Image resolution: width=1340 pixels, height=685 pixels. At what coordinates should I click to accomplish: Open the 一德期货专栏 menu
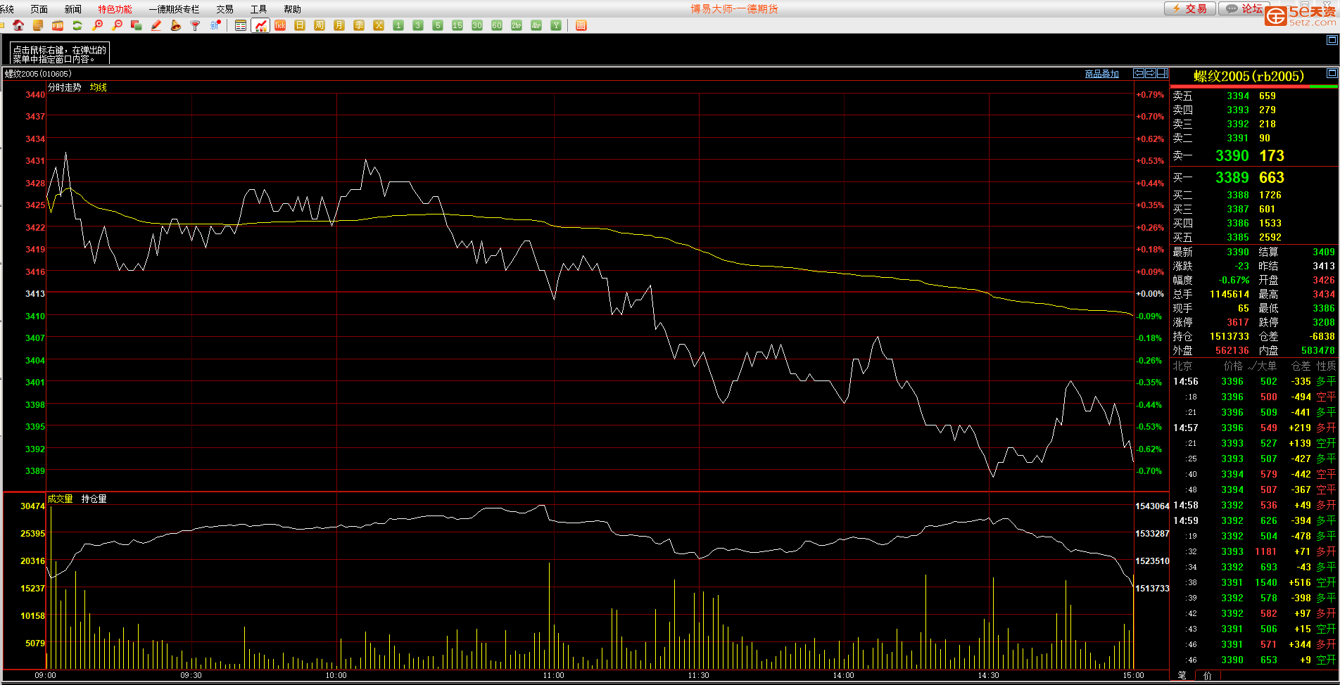click(x=174, y=9)
